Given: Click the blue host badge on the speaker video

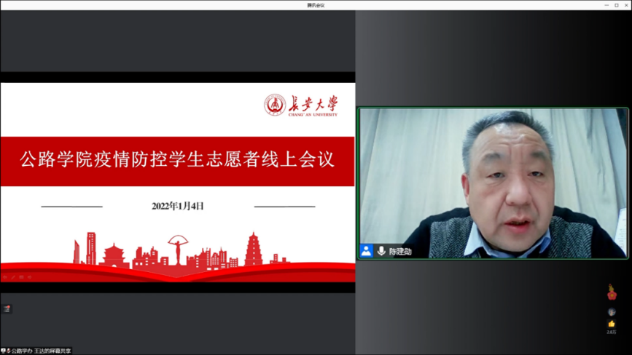Looking at the screenshot, I should [x=366, y=251].
